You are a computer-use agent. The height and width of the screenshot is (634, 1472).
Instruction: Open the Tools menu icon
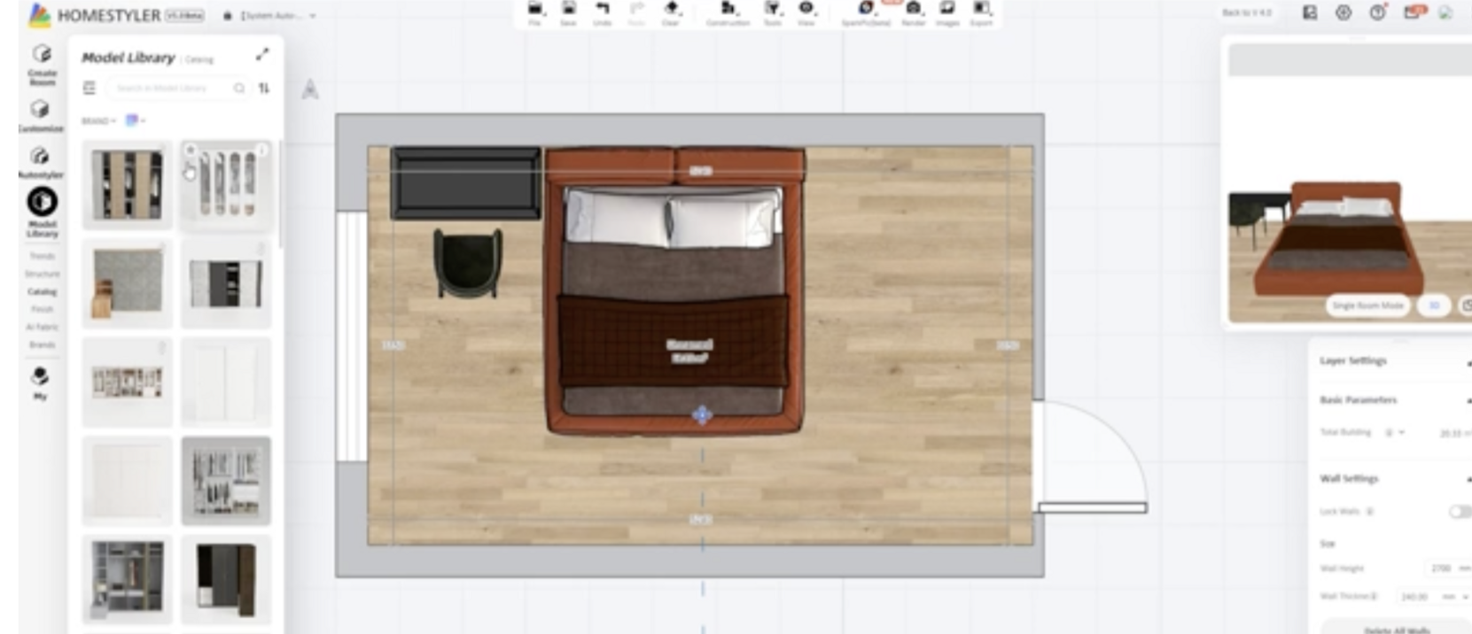click(773, 12)
